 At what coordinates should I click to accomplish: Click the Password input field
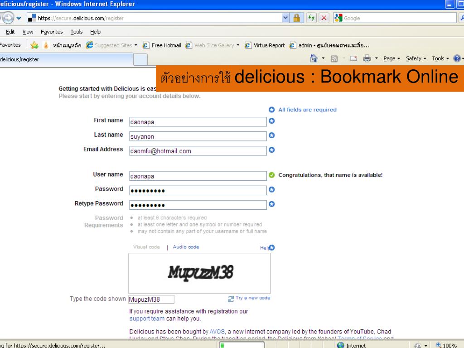tap(198, 191)
